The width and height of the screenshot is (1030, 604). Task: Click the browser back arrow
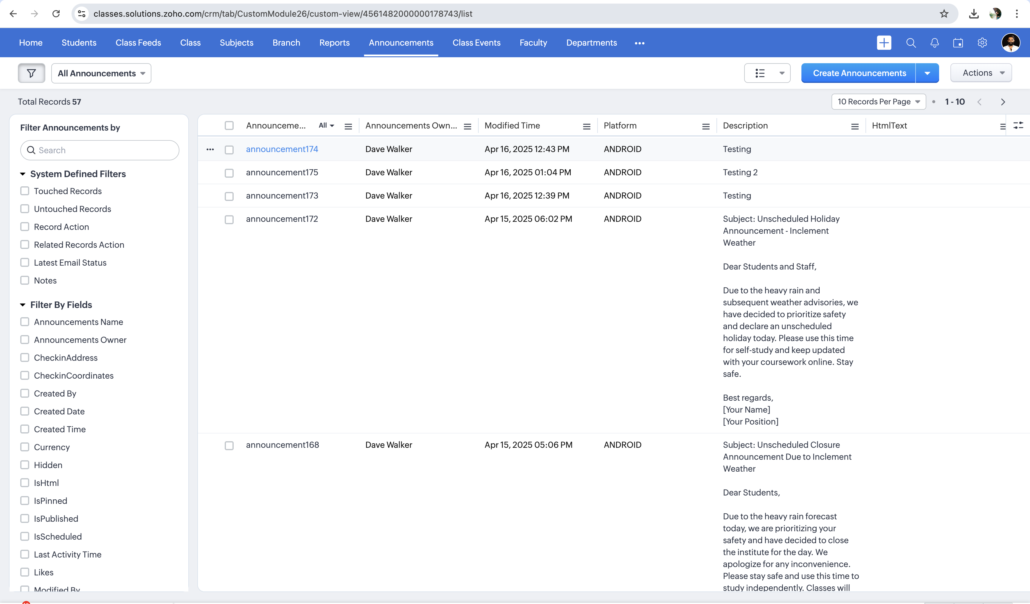pyautogui.click(x=13, y=13)
